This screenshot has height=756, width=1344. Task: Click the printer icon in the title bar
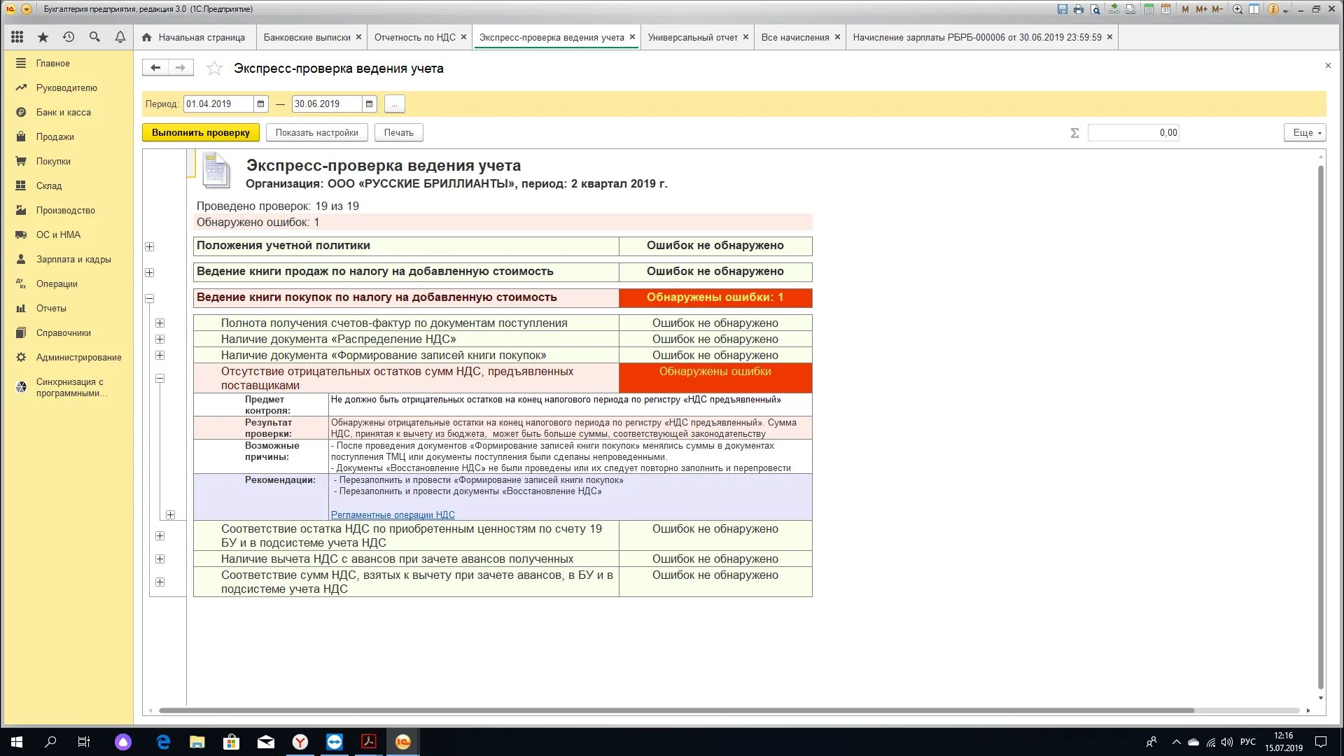[x=1079, y=9]
